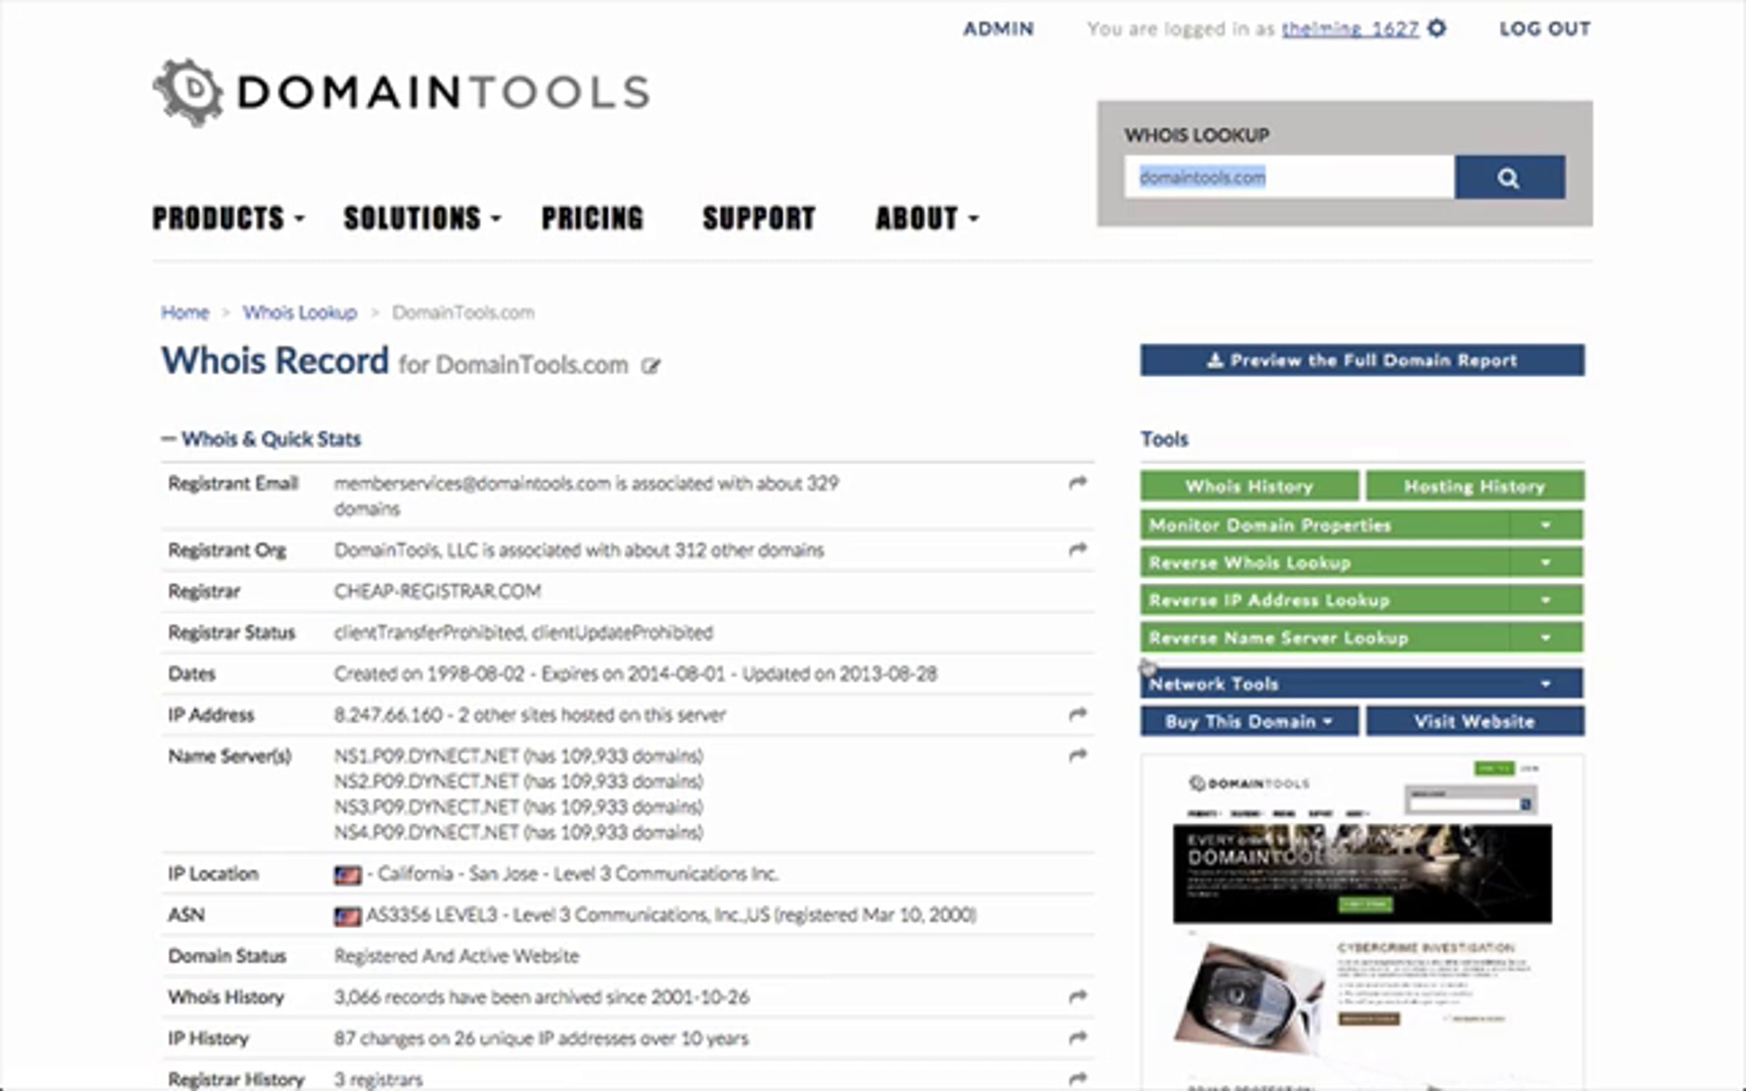The image size is (1746, 1091).
Task: Click the DomainTools gear logo
Action: [x=188, y=92]
